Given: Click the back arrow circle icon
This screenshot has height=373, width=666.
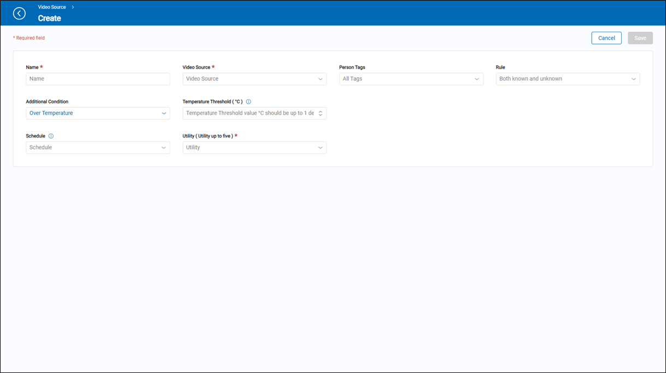Looking at the screenshot, I should click(x=19, y=14).
